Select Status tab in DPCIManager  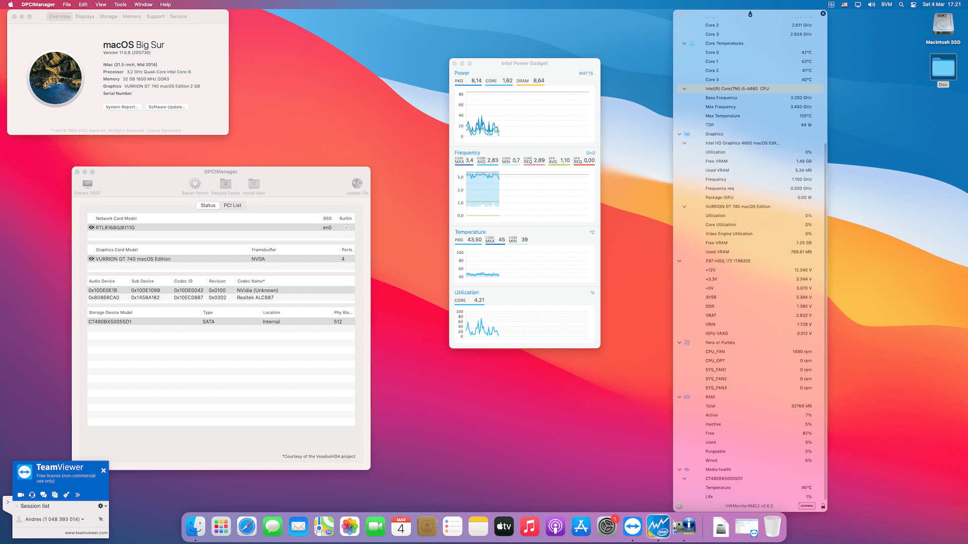[208, 206]
